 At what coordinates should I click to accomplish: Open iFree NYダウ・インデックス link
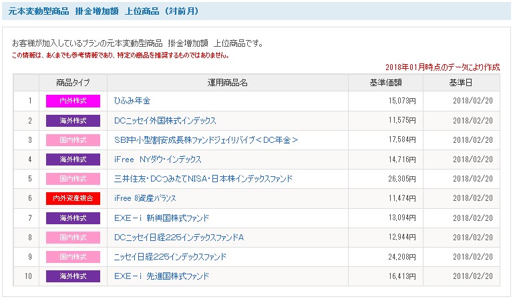[x=158, y=160]
